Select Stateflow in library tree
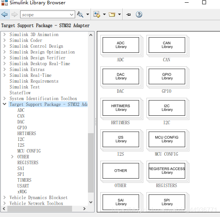The image size is (220, 217). pos(20,93)
